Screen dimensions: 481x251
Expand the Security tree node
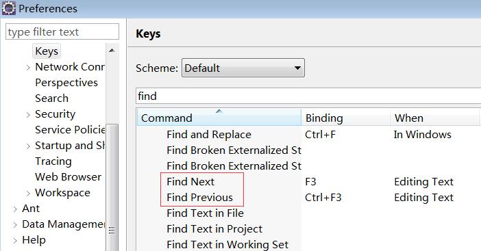coord(28,115)
